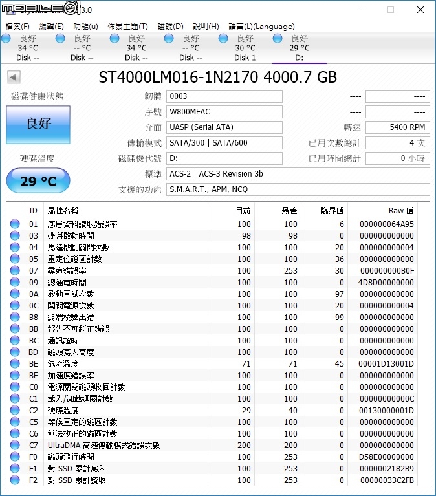The width and height of the screenshot is (436, 496).
Task: Open the 功能(u) menu
Action: [85, 27]
